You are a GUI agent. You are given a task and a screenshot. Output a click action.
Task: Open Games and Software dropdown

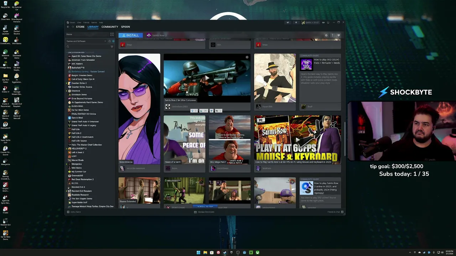point(86,41)
